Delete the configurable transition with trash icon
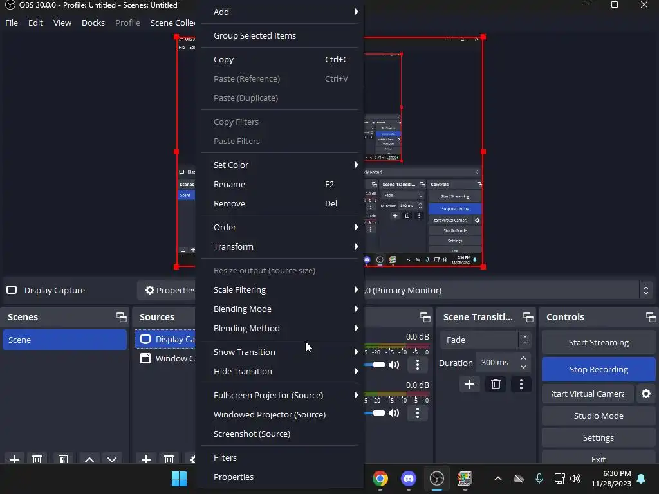The width and height of the screenshot is (659, 494). pos(496,384)
